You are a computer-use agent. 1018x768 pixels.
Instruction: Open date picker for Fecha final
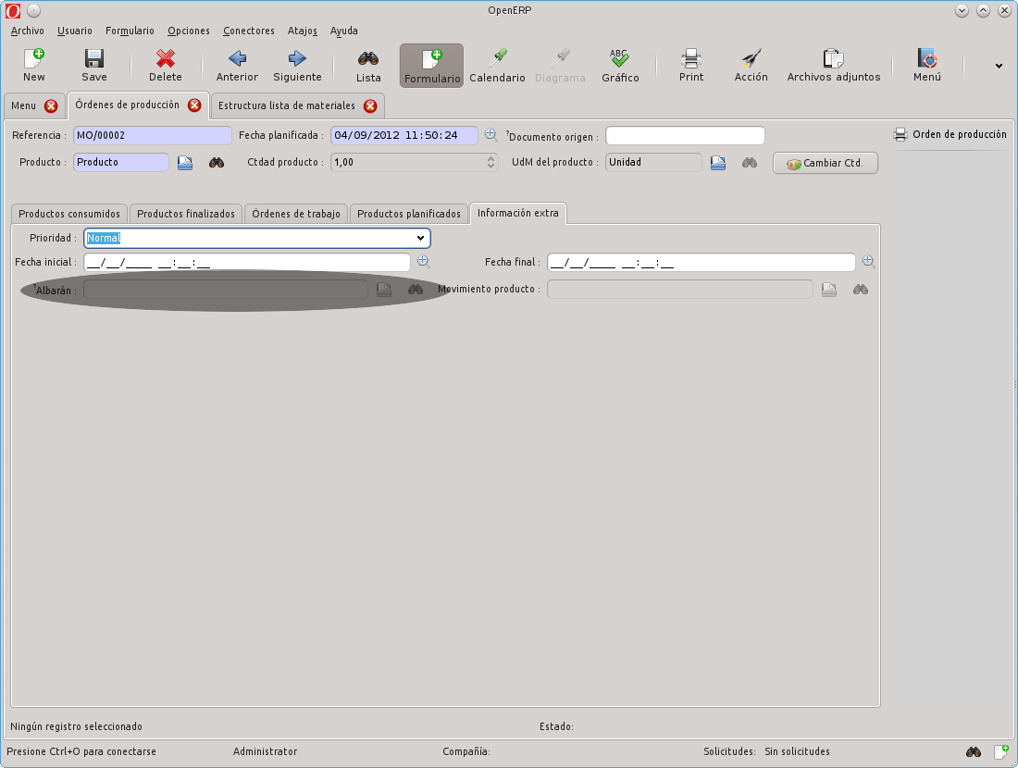868,262
